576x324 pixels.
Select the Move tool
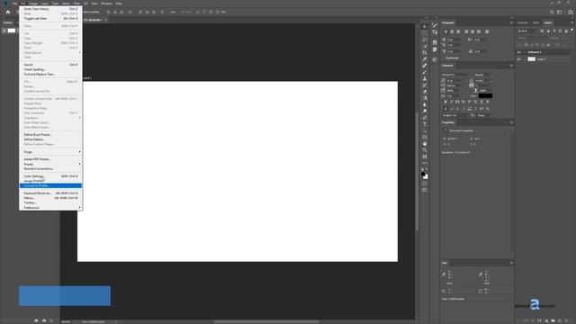(x=424, y=26)
